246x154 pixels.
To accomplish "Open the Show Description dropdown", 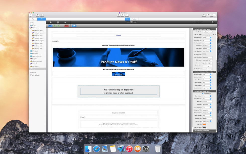I will coord(207,43).
